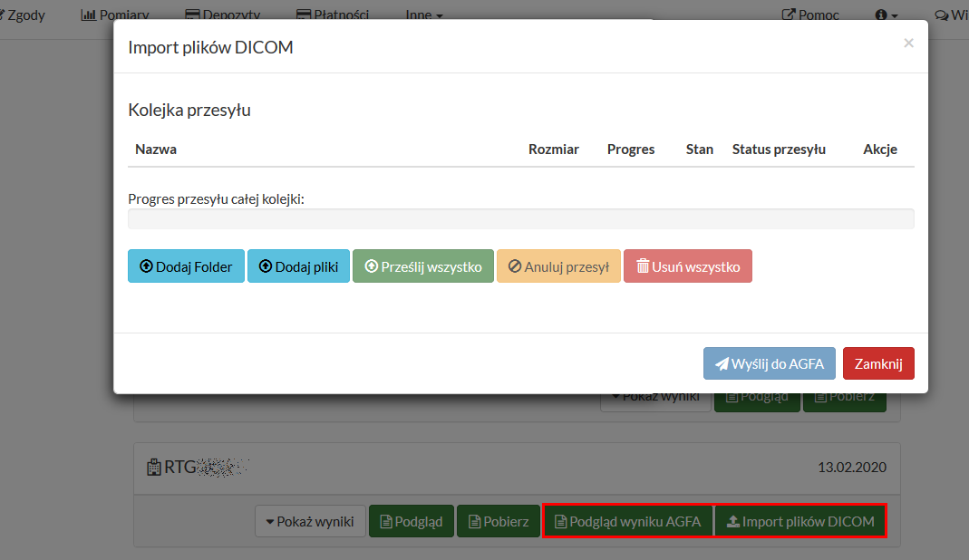This screenshot has width=969, height=560.
Task: Cancel upload via Anuluj przesył
Action: [558, 266]
